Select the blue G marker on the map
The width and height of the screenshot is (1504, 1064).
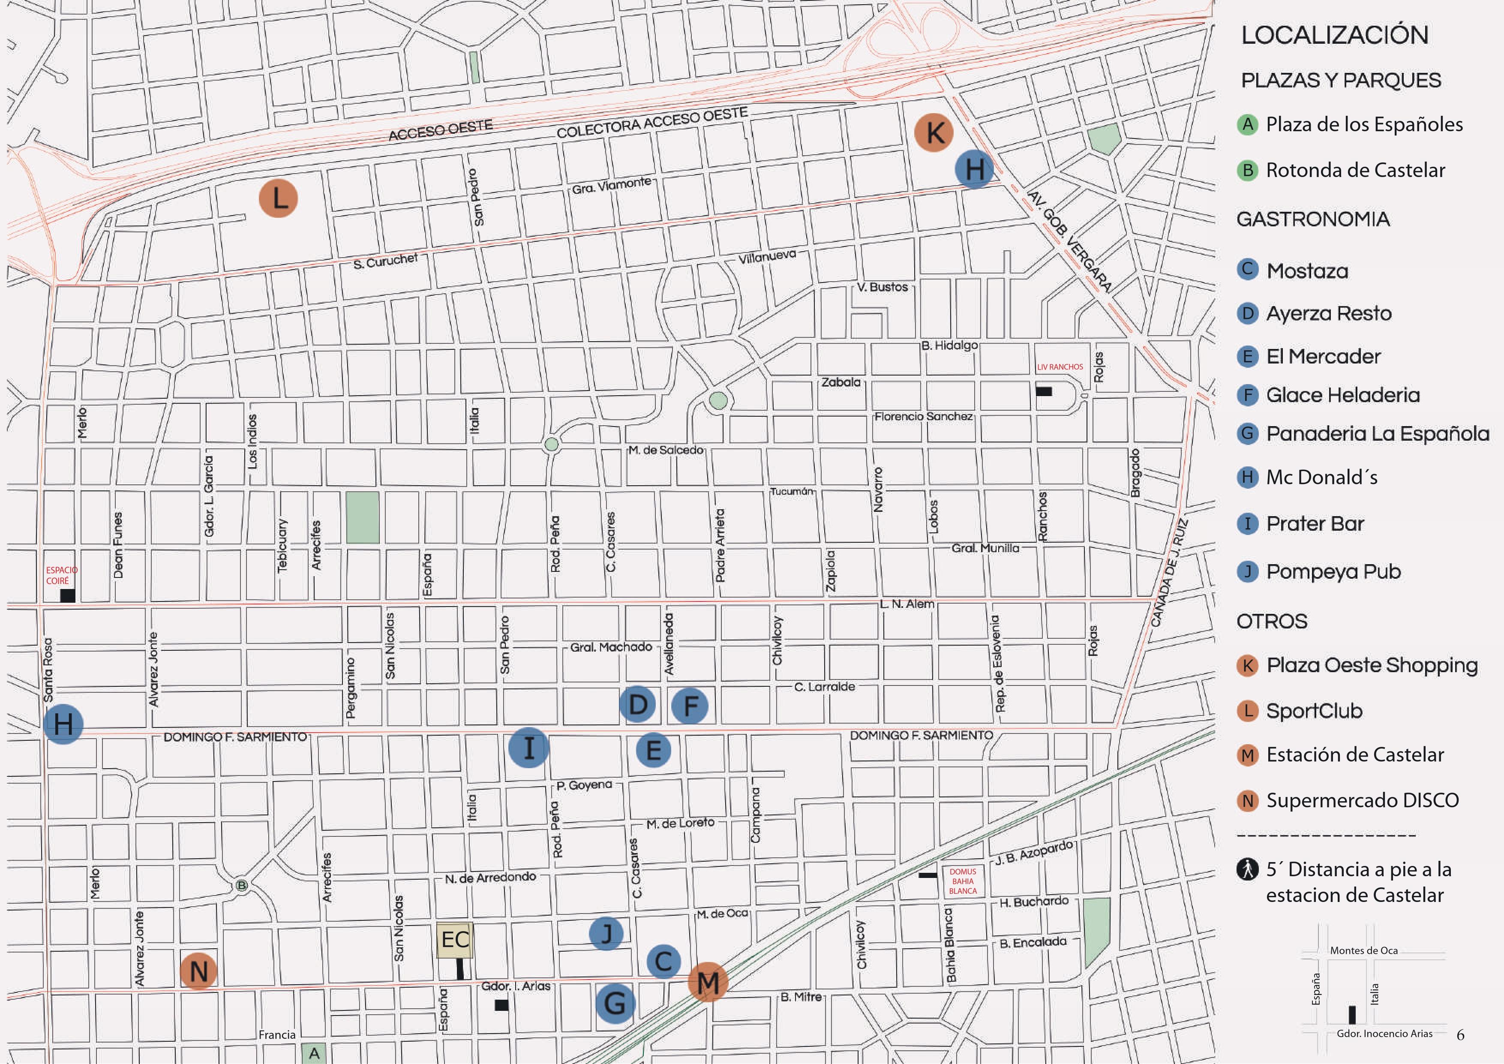coord(615,1003)
